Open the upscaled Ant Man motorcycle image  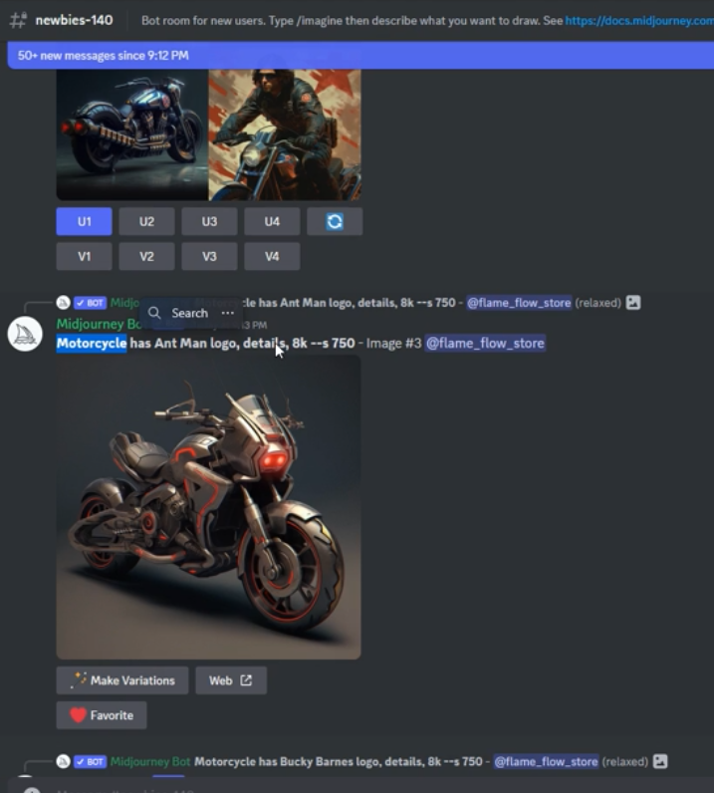click(x=208, y=507)
